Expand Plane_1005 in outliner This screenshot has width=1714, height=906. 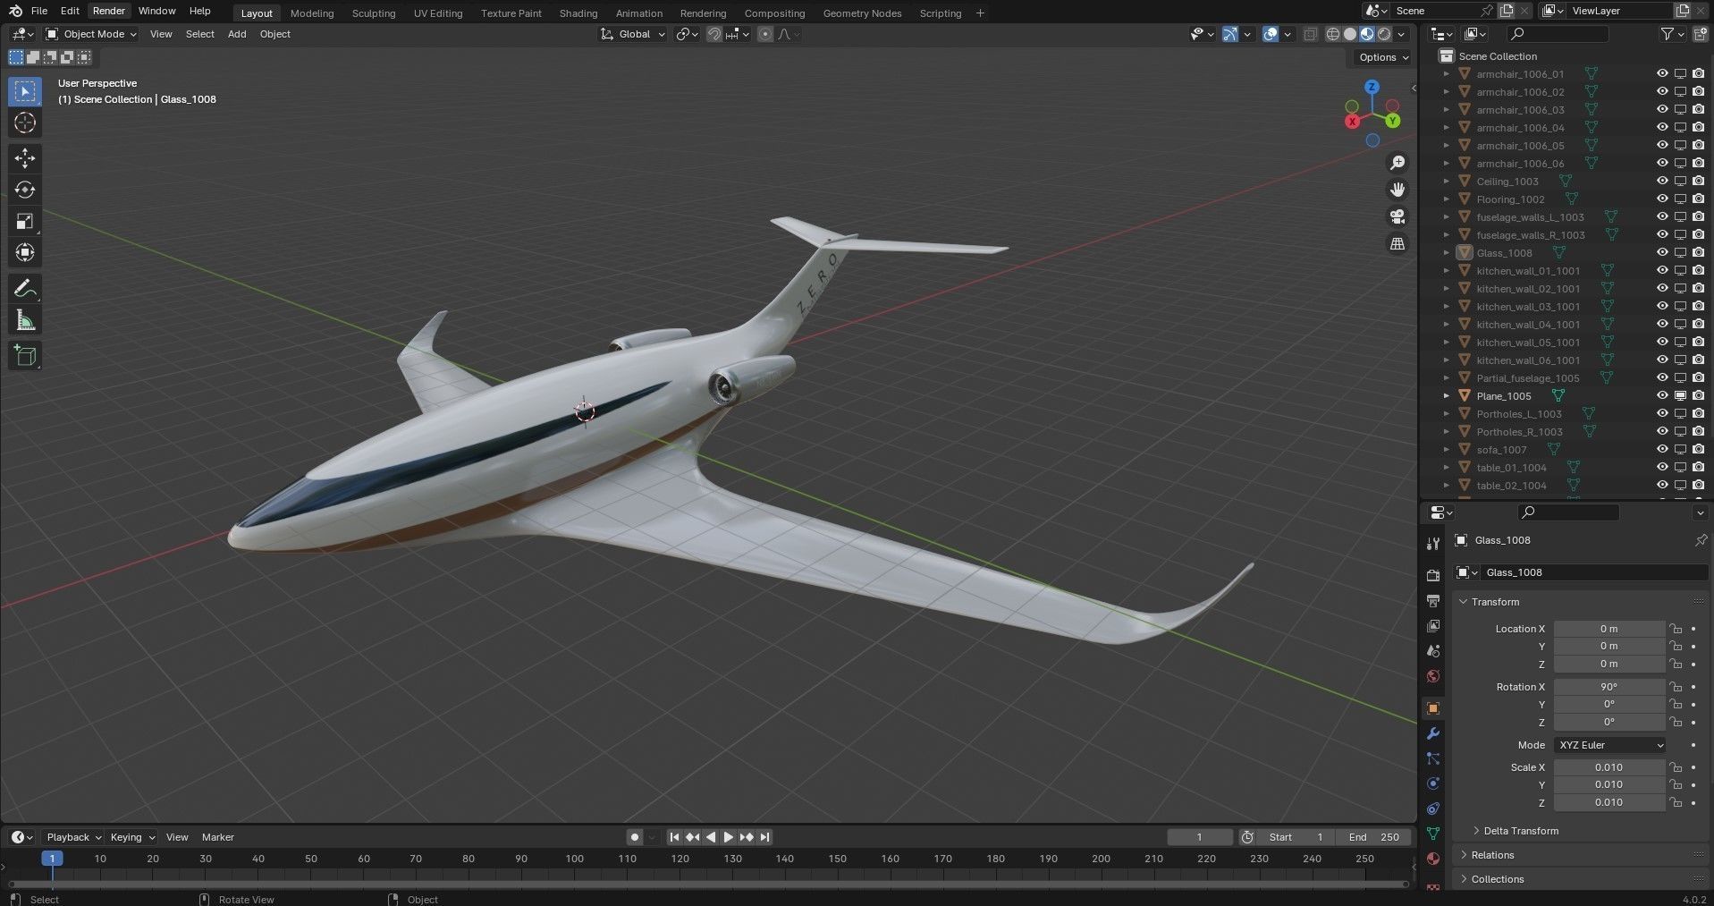[1446, 396]
